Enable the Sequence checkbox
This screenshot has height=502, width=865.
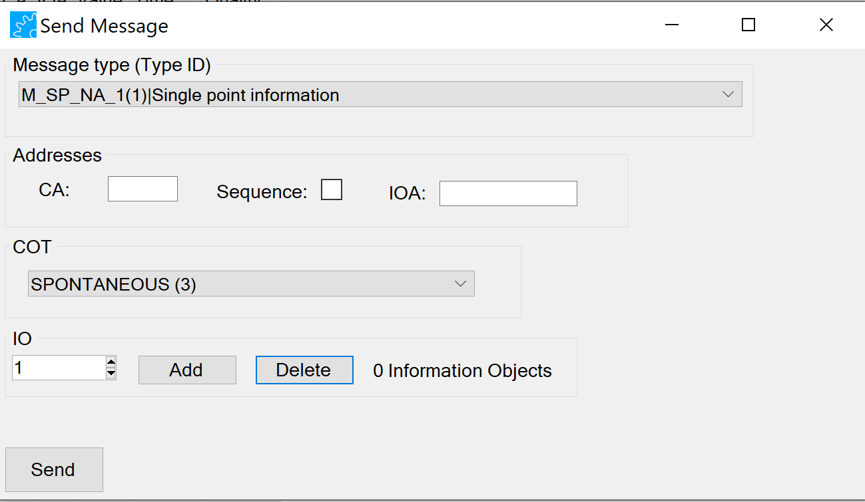click(x=332, y=189)
